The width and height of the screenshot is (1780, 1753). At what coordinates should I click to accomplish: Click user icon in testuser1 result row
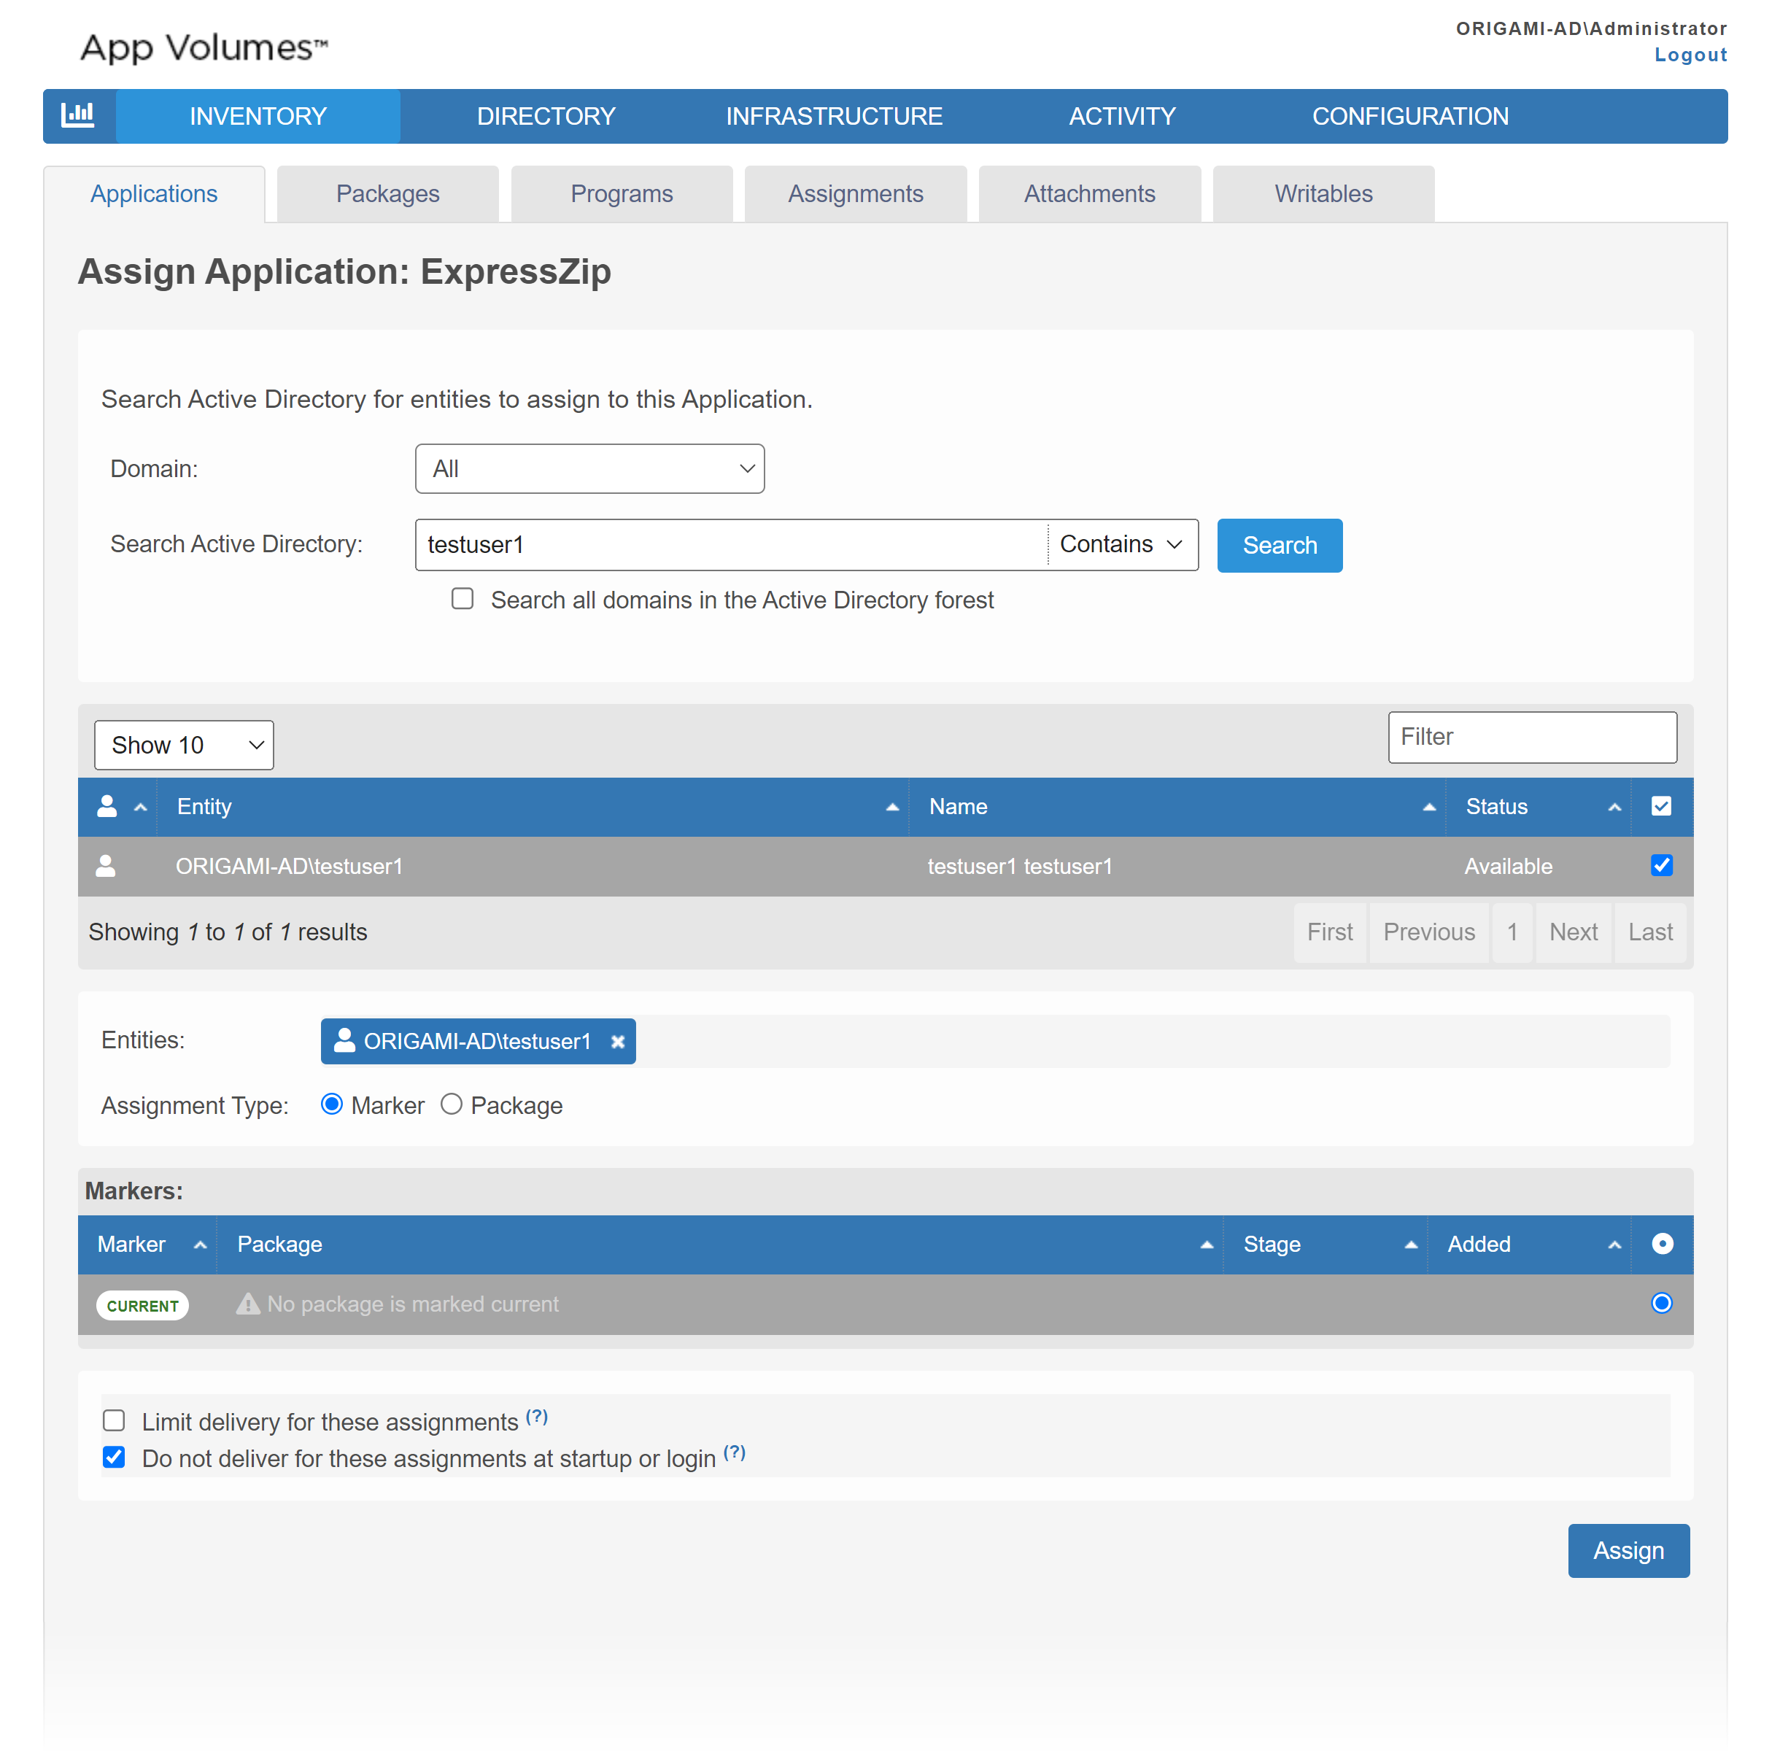[x=106, y=865]
